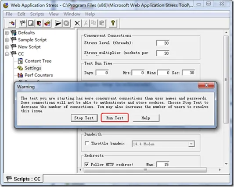This screenshot has height=187, width=234.
Task: Click the Stop Test button
Action: 84,118
